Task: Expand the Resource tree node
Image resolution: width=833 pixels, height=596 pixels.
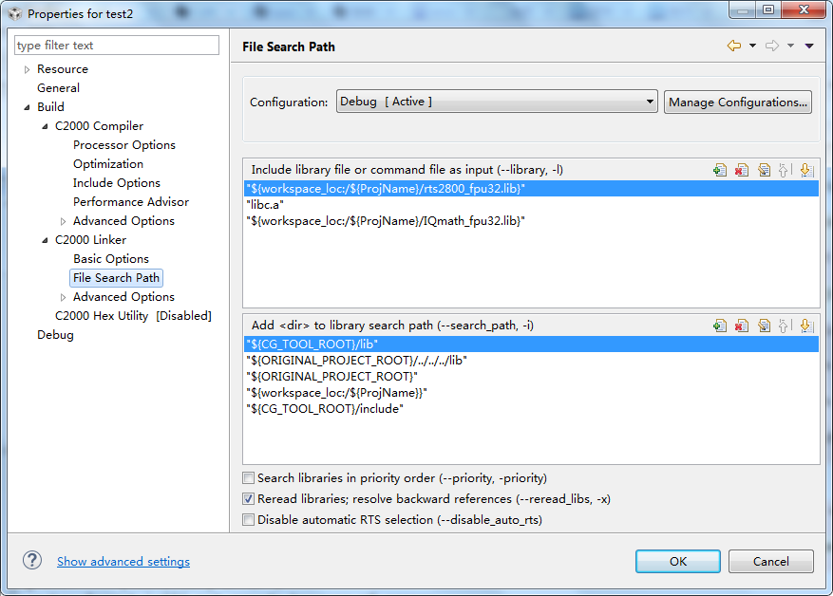Action: click(27, 69)
